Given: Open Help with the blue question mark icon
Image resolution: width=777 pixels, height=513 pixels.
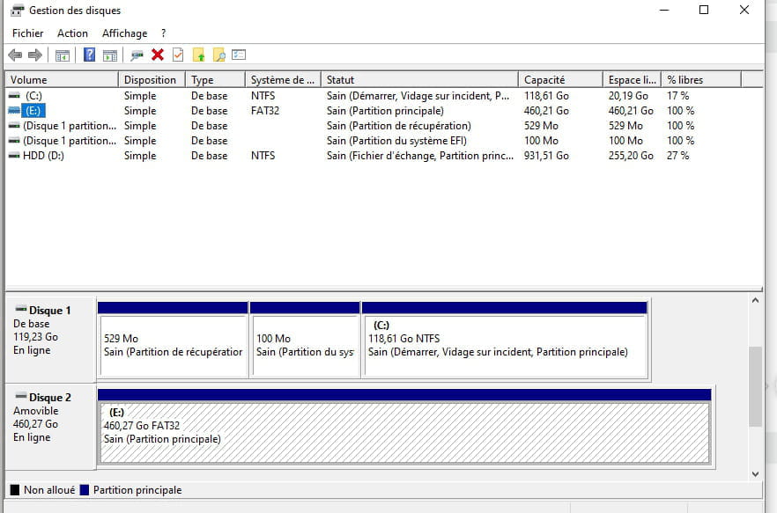Looking at the screenshot, I should [x=89, y=55].
